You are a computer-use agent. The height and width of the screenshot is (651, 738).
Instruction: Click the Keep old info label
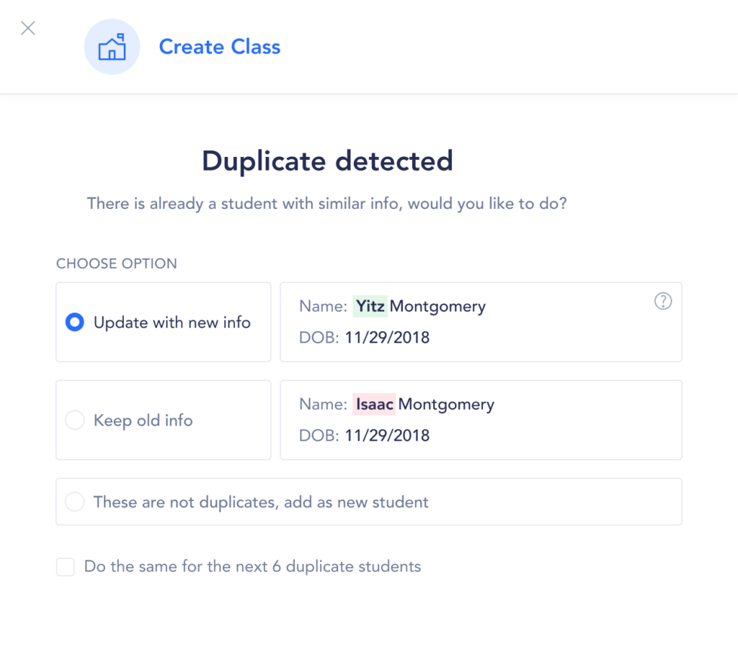pyautogui.click(x=143, y=421)
